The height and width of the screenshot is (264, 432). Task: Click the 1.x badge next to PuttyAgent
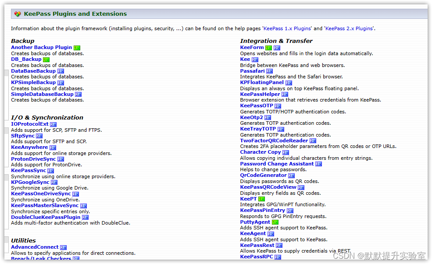[275, 222]
